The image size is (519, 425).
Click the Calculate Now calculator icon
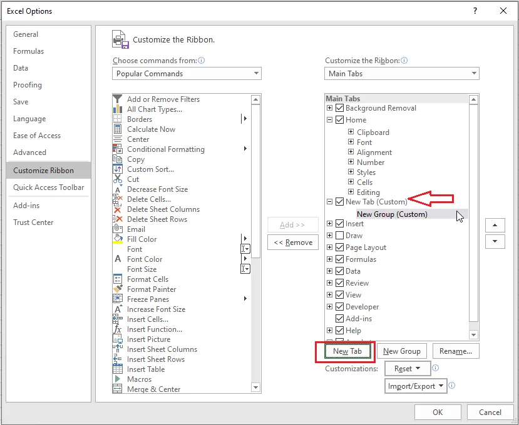point(118,129)
